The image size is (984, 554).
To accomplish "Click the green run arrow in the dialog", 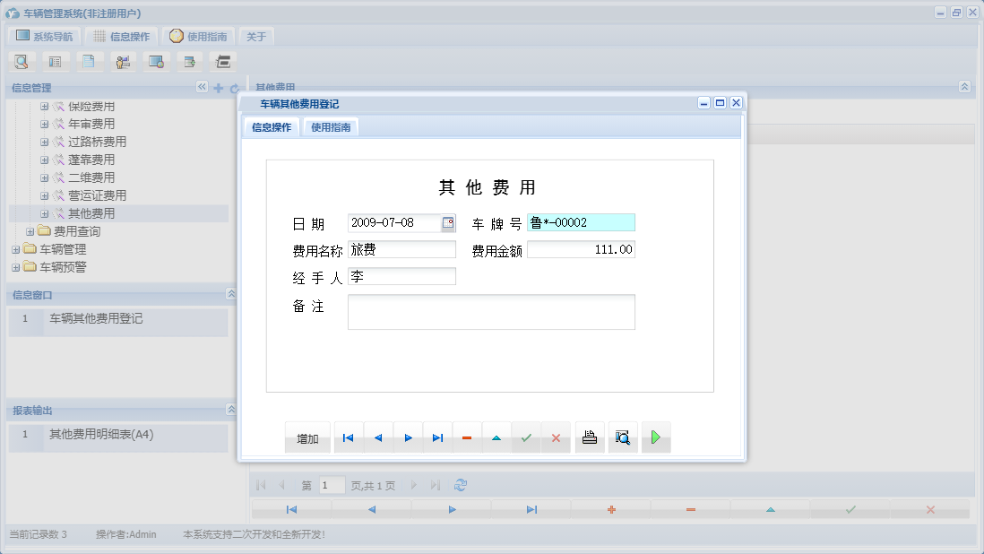I will pyautogui.click(x=655, y=437).
